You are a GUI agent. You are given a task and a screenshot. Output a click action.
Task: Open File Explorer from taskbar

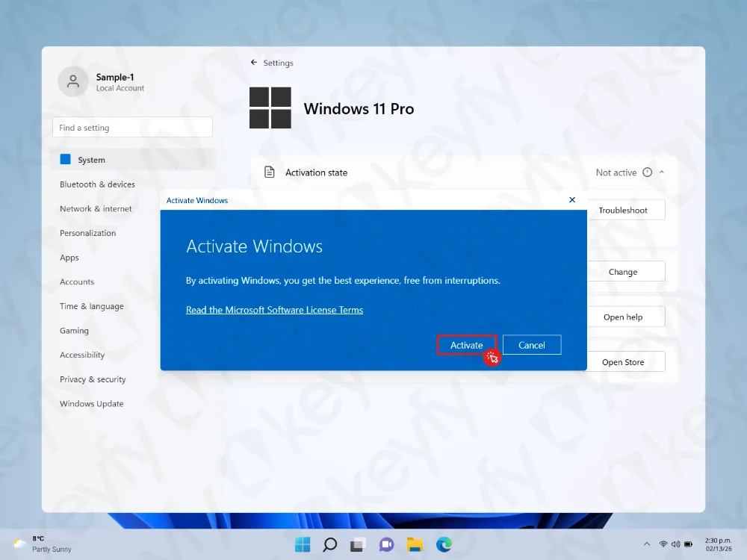(x=415, y=544)
